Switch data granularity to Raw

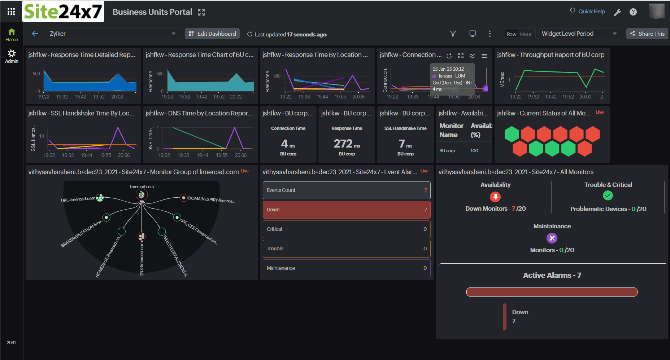tap(511, 34)
